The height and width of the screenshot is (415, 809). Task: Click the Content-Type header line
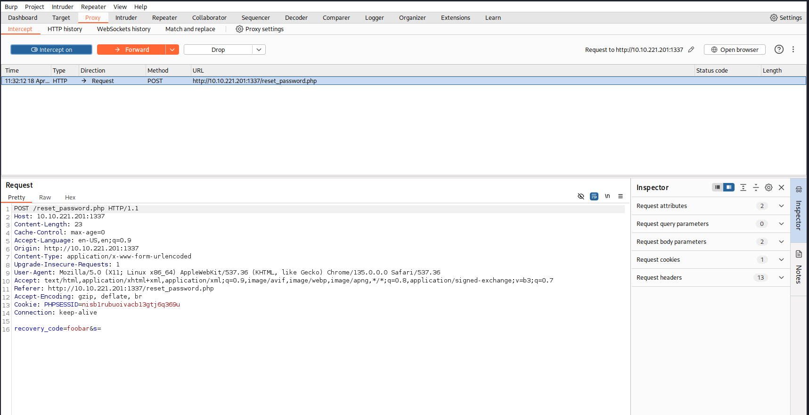(x=103, y=256)
